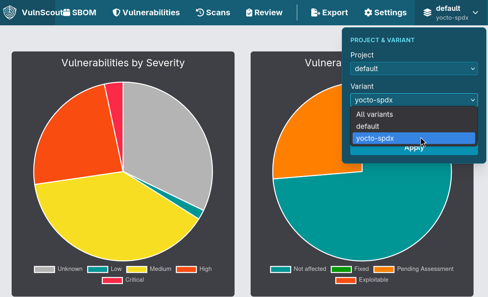
Task: Click the Variant field label
Action: pyautogui.click(x=362, y=86)
